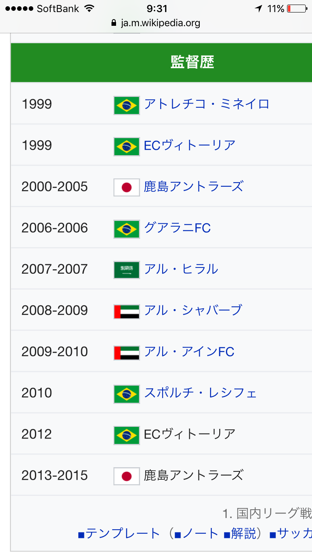Tap the battery icon in the status bar
This screenshot has width=312, height=555.
pyautogui.click(x=297, y=9)
